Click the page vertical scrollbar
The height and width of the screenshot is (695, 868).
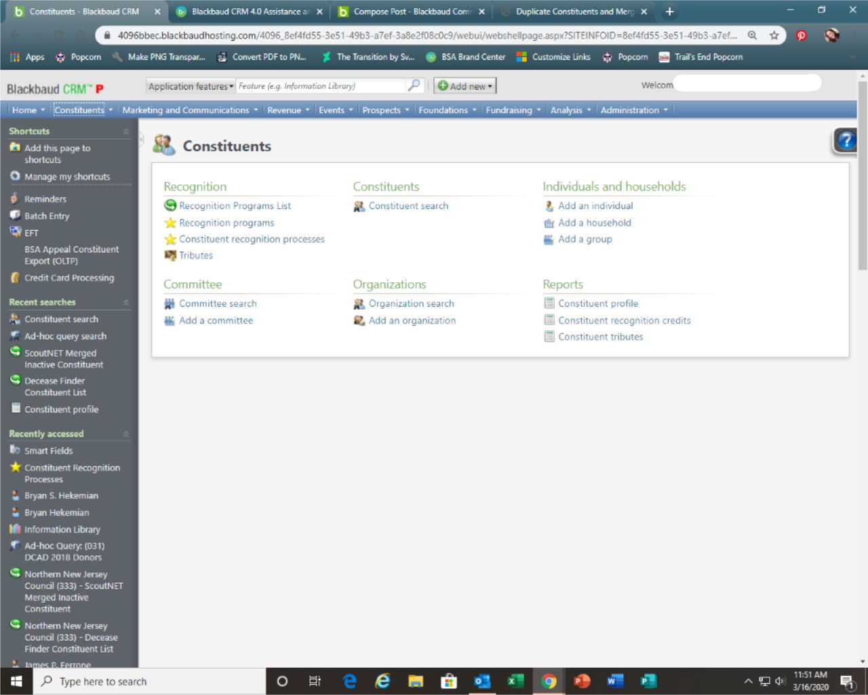click(862, 175)
